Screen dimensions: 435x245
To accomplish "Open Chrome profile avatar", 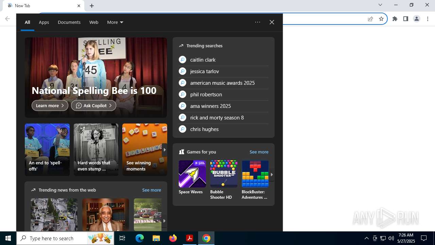I will pos(417,19).
